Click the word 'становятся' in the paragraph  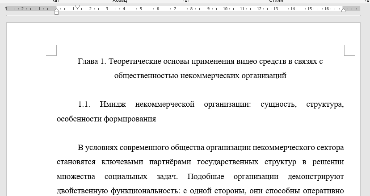(76, 162)
